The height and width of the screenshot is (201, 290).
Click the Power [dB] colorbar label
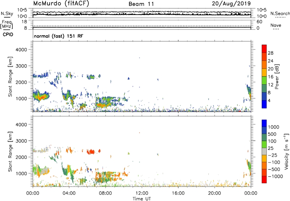pyautogui.click(x=277, y=77)
